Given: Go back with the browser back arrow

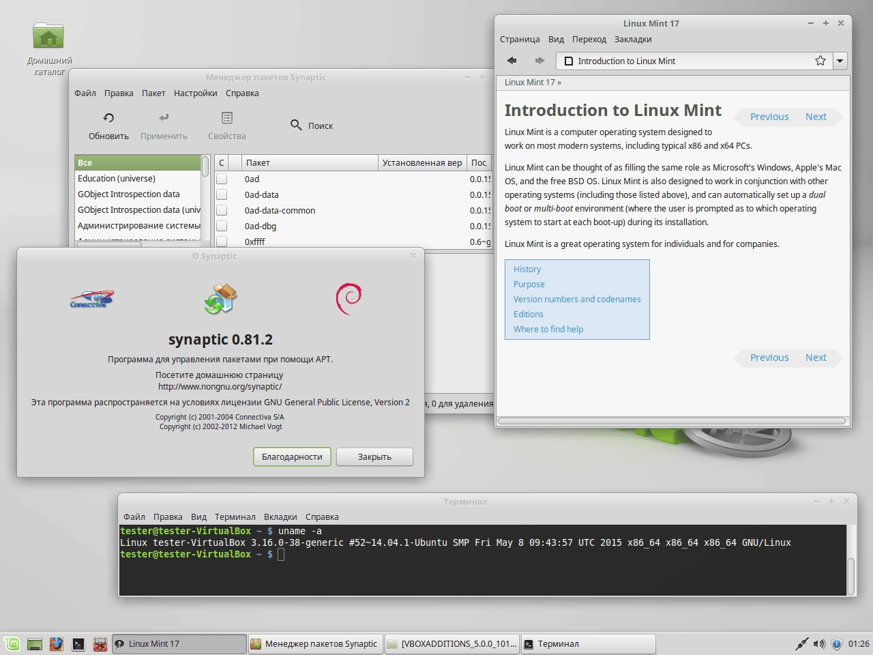Looking at the screenshot, I should coord(512,61).
